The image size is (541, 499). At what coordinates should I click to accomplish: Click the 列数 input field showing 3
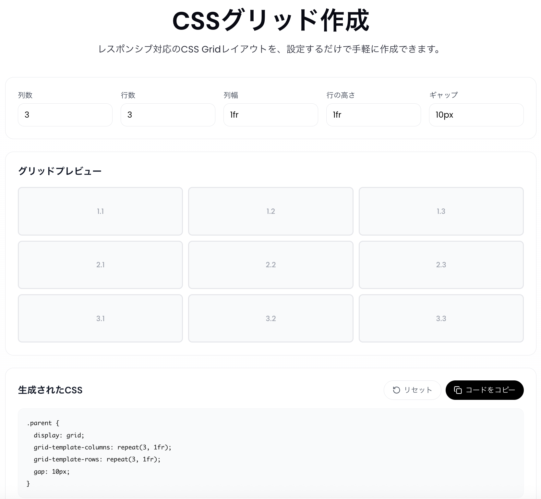point(65,115)
